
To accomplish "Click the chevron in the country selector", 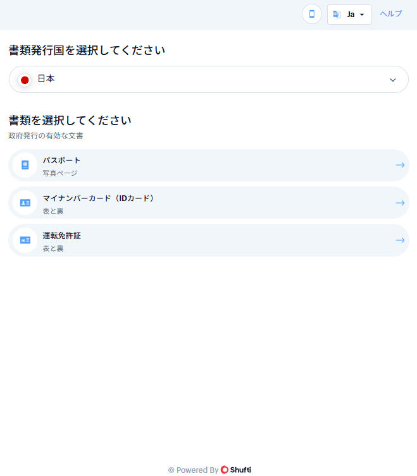I will [x=393, y=80].
